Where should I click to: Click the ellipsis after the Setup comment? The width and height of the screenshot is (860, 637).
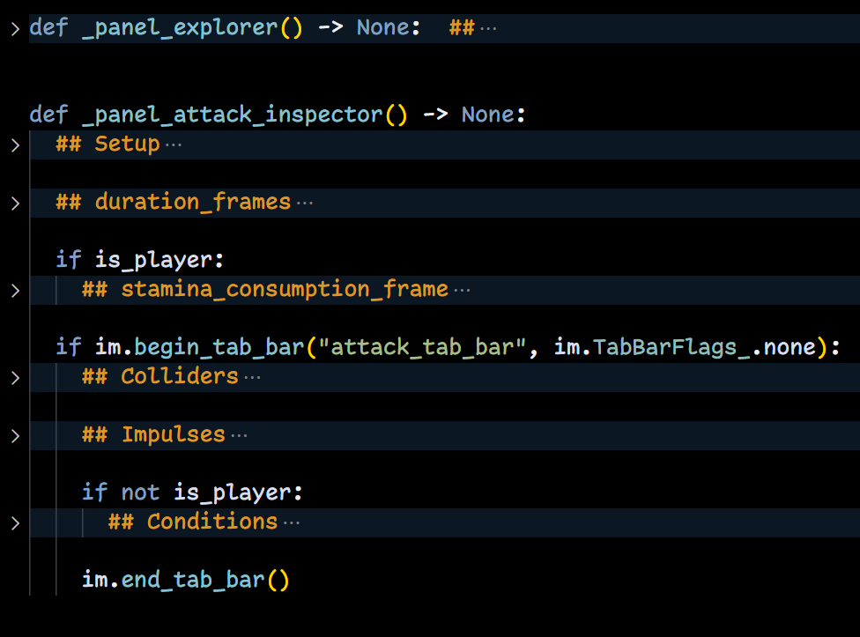click(x=173, y=144)
